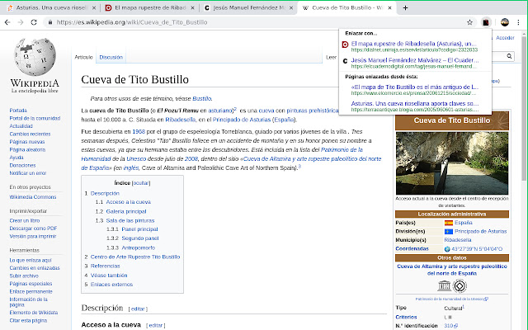Click the bookmark star in address bar
The width and height of the screenshot is (528, 330).
point(469,22)
